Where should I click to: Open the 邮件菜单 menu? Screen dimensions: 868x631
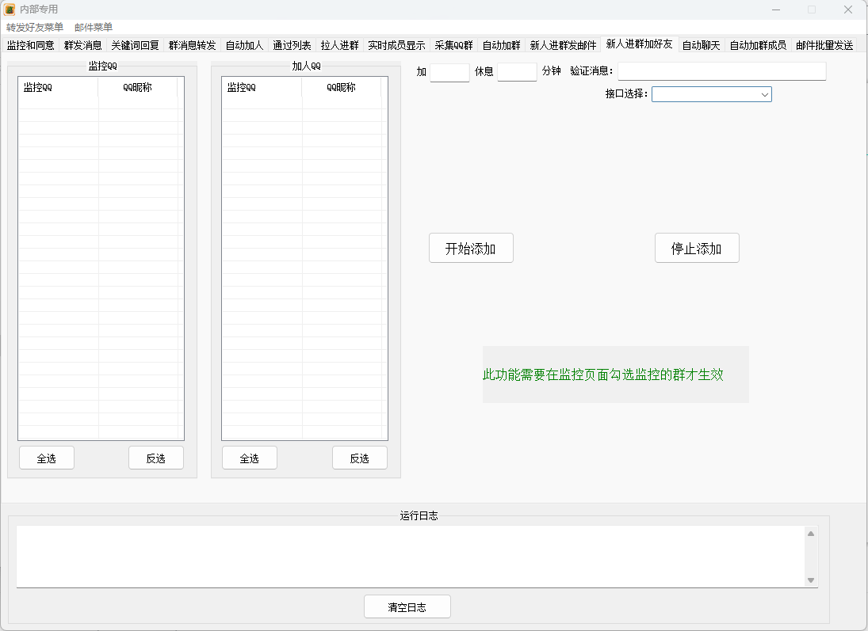click(94, 27)
